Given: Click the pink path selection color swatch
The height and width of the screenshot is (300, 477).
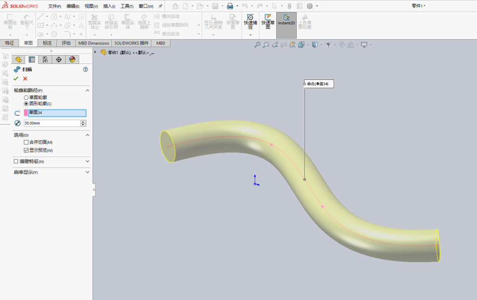Looking at the screenshot, I should [26, 113].
